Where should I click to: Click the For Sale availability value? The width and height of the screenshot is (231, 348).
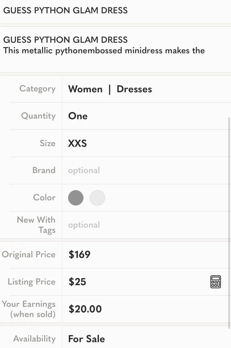(x=86, y=339)
